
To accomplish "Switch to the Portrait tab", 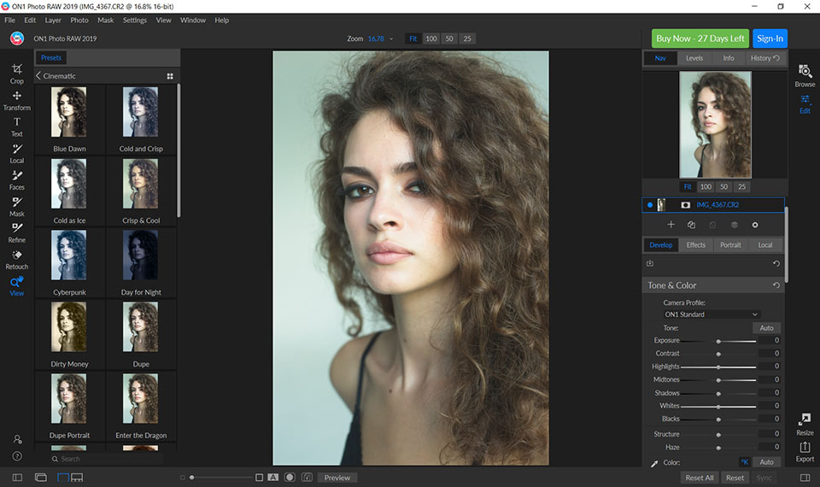I will click(x=730, y=245).
